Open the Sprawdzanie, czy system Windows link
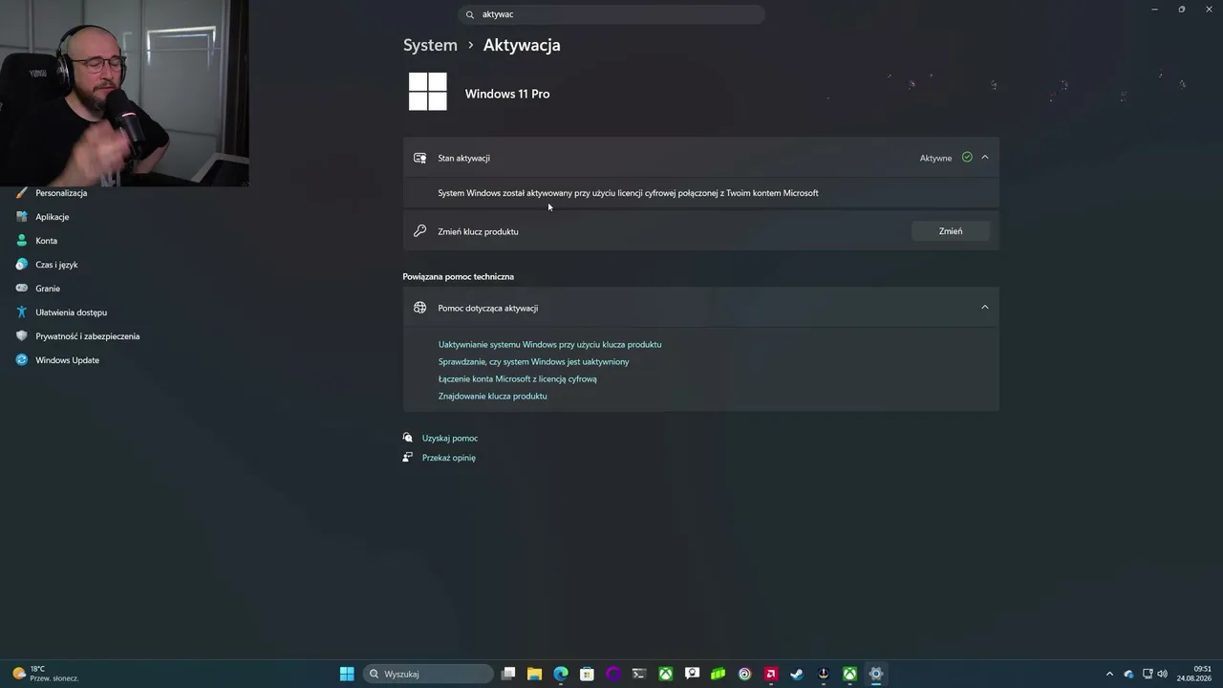This screenshot has width=1223, height=688. (x=533, y=361)
